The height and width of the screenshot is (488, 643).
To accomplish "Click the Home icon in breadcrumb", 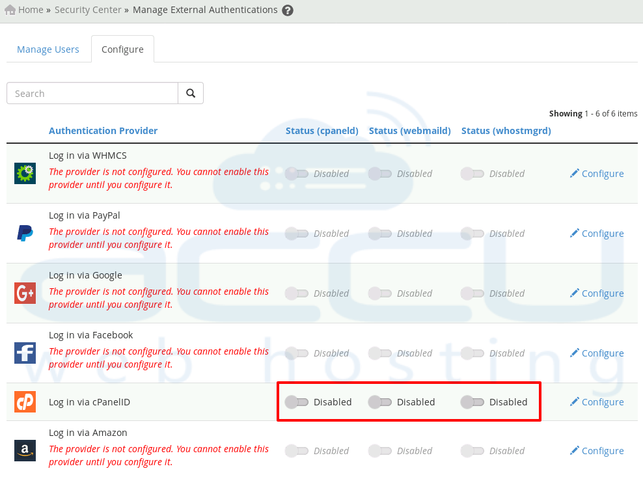I will pyautogui.click(x=10, y=10).
